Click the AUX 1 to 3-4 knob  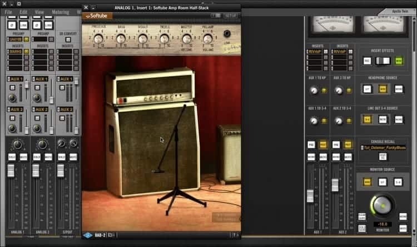click(314, 121)
